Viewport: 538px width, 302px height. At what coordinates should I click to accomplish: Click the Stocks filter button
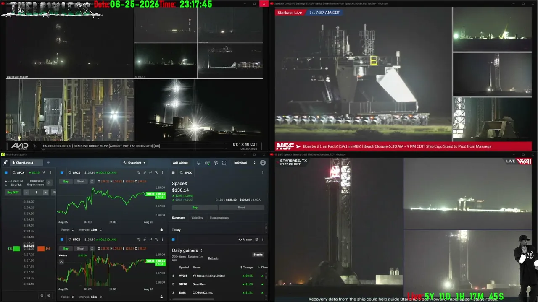[258, 255]
